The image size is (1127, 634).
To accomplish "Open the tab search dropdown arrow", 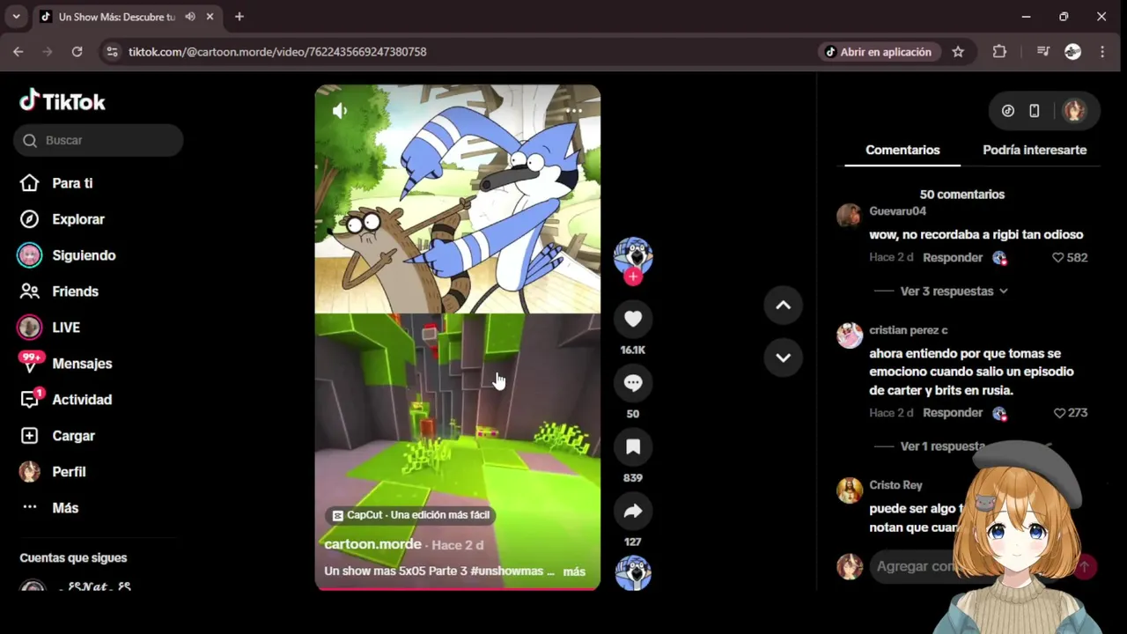I will coord(16,17).
